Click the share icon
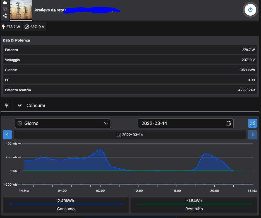The height and width of the screenshot is (218, 261). pos(5,16)
